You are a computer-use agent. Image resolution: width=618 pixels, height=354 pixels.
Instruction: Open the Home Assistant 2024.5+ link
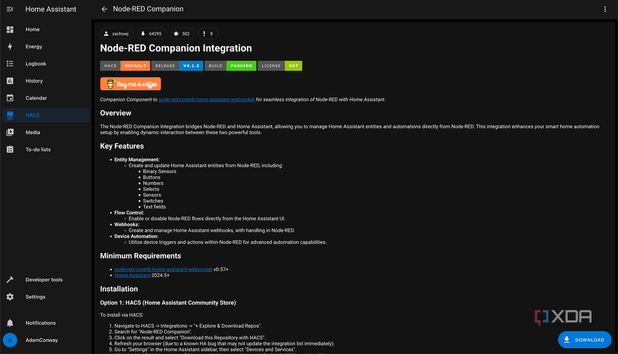[x=132, y=275]
